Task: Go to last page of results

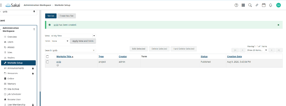Action: 279,50
